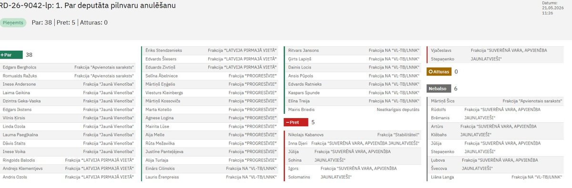Select the Ritvars Jansons row
Image resolution: width=572 pixels, height=188 pixels.
point(353,50)
